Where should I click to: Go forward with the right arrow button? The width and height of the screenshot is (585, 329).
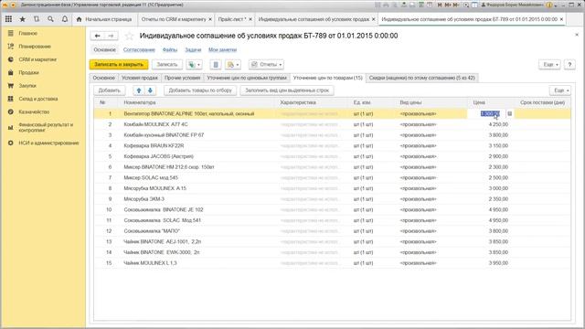[x=112, y=36]
